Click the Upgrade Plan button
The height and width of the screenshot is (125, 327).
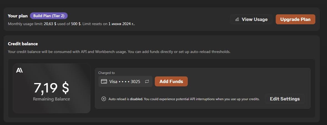295,19
